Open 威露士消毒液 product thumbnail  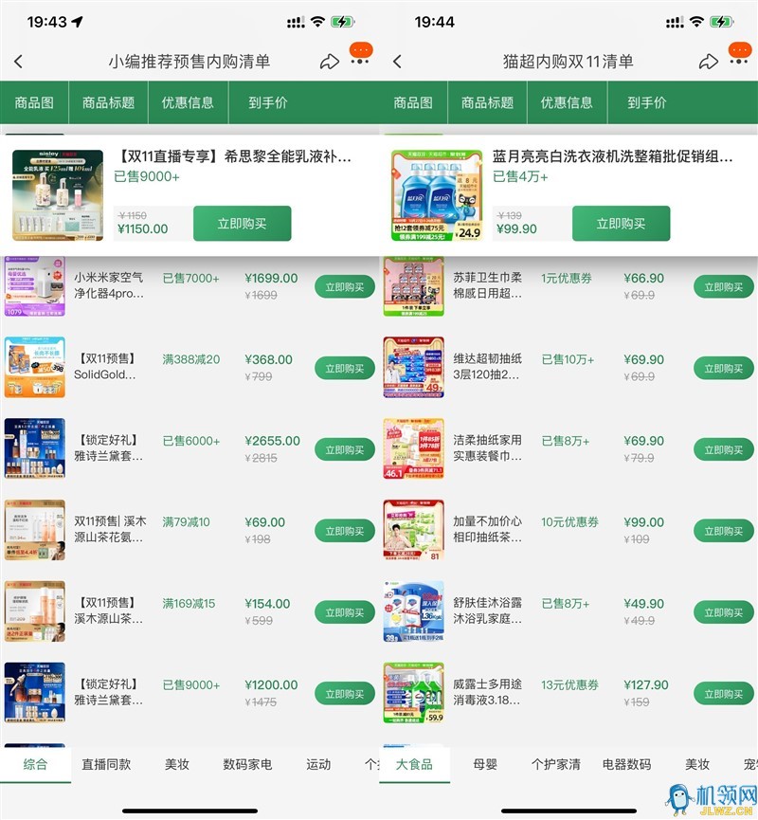point(413,692)
